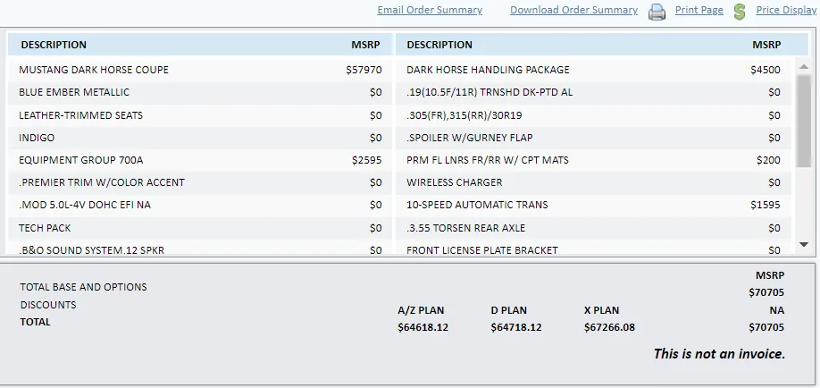Image resolution: width=820 pixels, height=388 pixels.
Task: Click the left DESCRIPTION column header
Action: [54, 45]
